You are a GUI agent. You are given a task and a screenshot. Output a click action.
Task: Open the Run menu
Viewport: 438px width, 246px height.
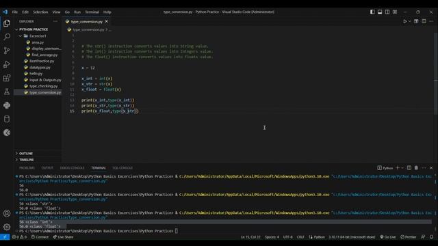tap(77, 12)
